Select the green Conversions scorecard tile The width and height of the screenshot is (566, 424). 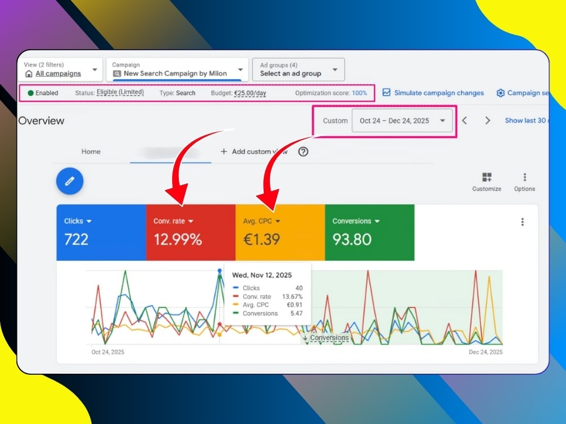[370, 232]
